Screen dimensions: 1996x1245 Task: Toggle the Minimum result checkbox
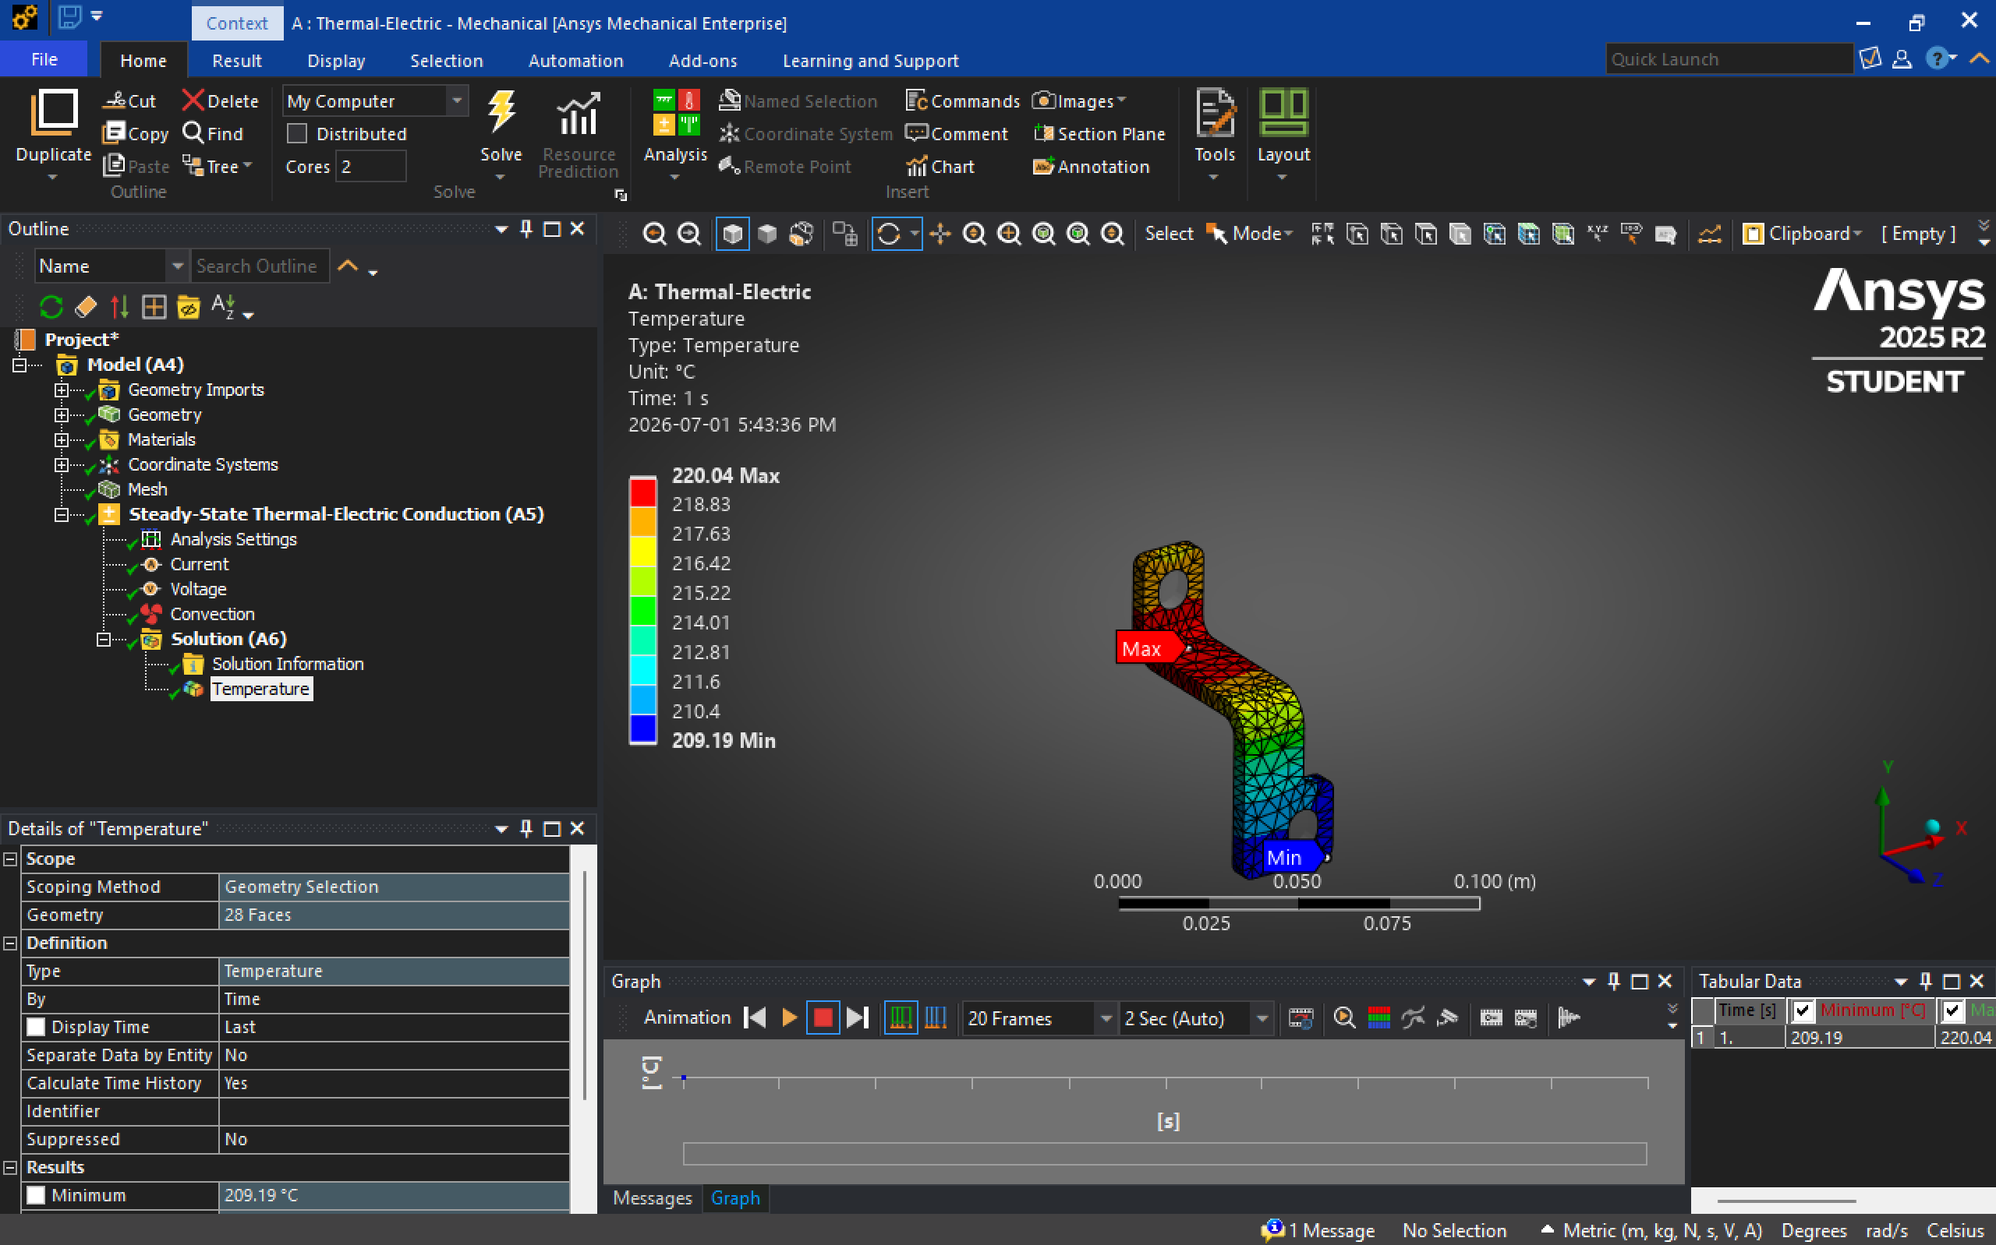pos(35,1195)
